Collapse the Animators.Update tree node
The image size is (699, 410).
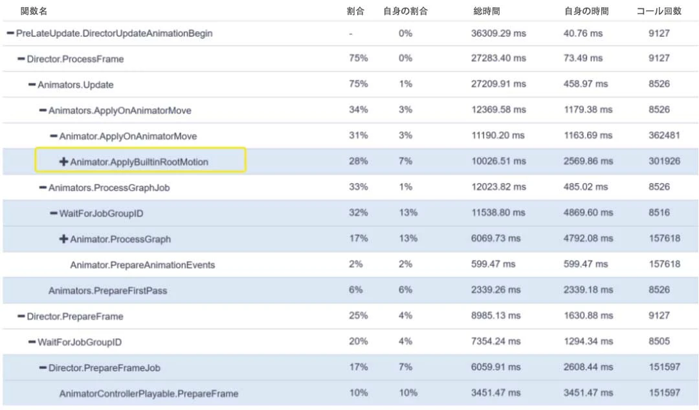point(32,85)
